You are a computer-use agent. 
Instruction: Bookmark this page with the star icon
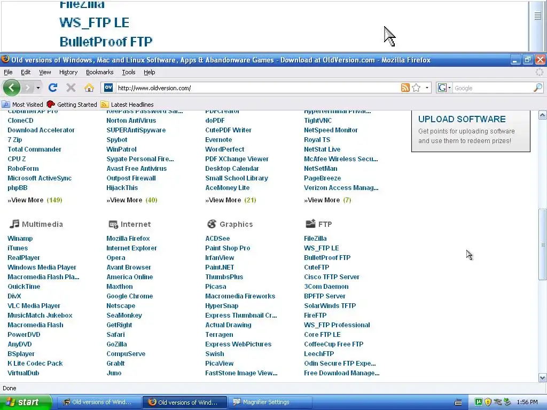tap(416, 88)
